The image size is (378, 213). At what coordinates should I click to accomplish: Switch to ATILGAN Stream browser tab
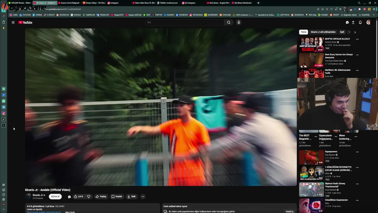pos(20,3)
